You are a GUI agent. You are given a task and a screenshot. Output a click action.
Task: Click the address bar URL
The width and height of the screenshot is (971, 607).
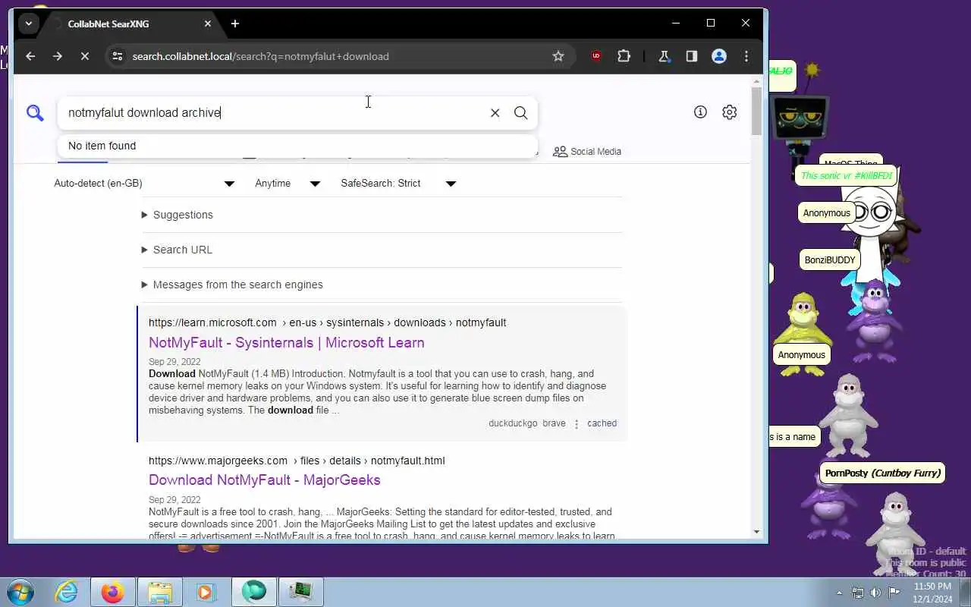coord(260,56)
